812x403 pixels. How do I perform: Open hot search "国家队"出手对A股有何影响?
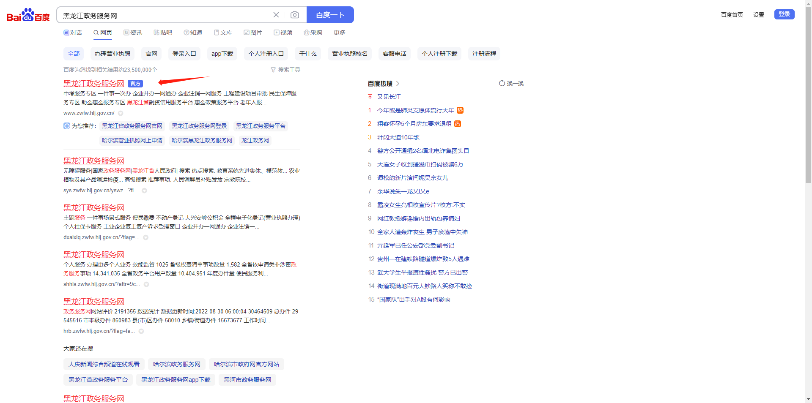click(414, 300)
